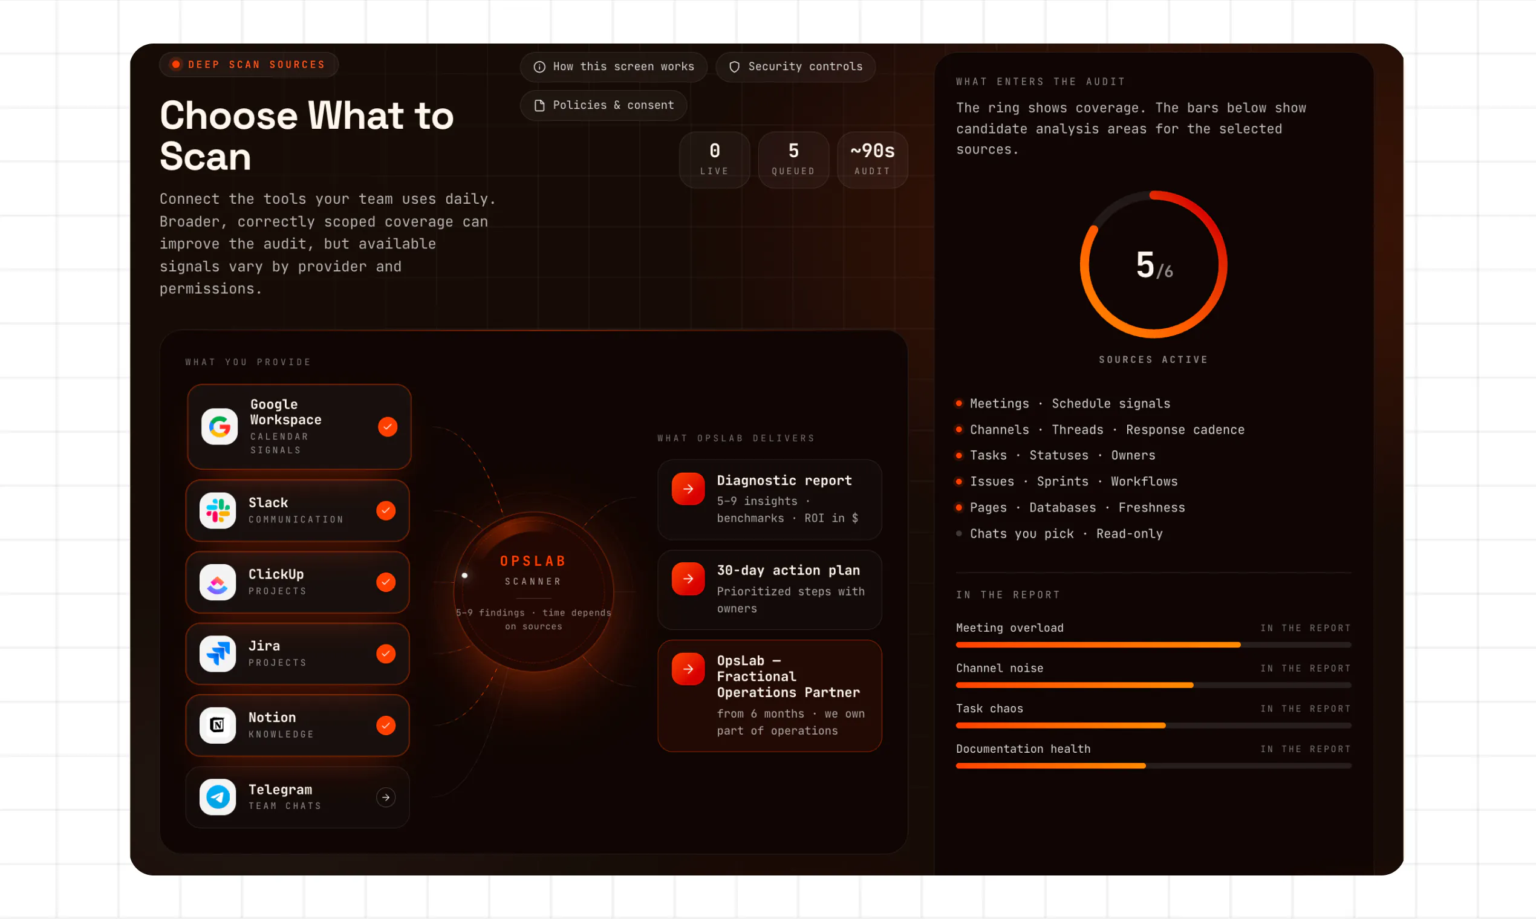Click the Notion logo icon
Image resolution: width=1536 pixels, height=919 pixels.
(x=217, y=725)
